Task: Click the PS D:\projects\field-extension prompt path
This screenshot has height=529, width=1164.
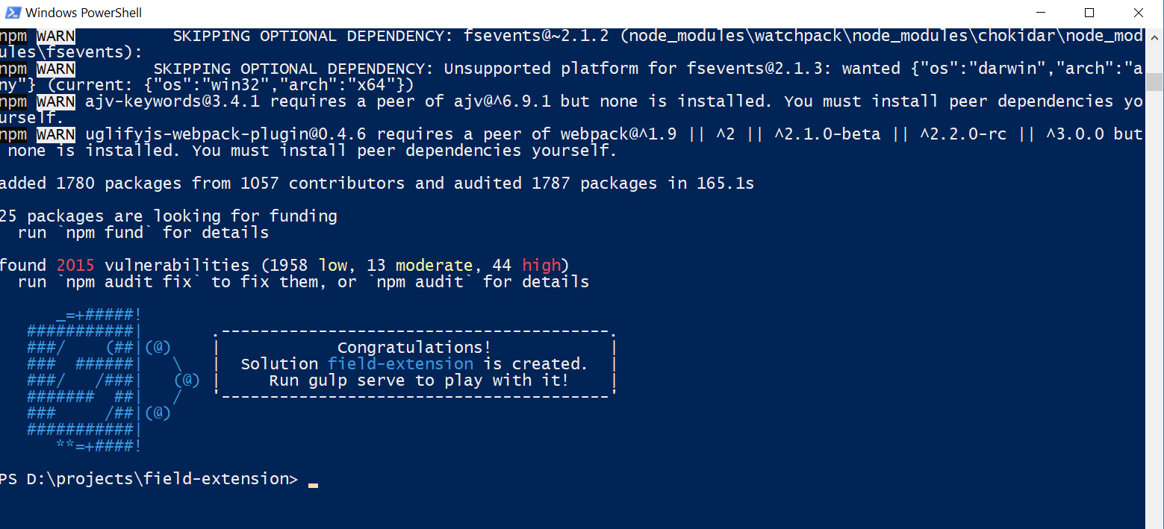Action: pos(149,479)
